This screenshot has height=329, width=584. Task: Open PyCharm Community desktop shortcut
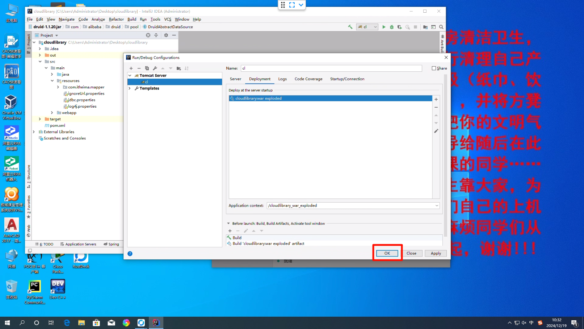pos(34,292)
